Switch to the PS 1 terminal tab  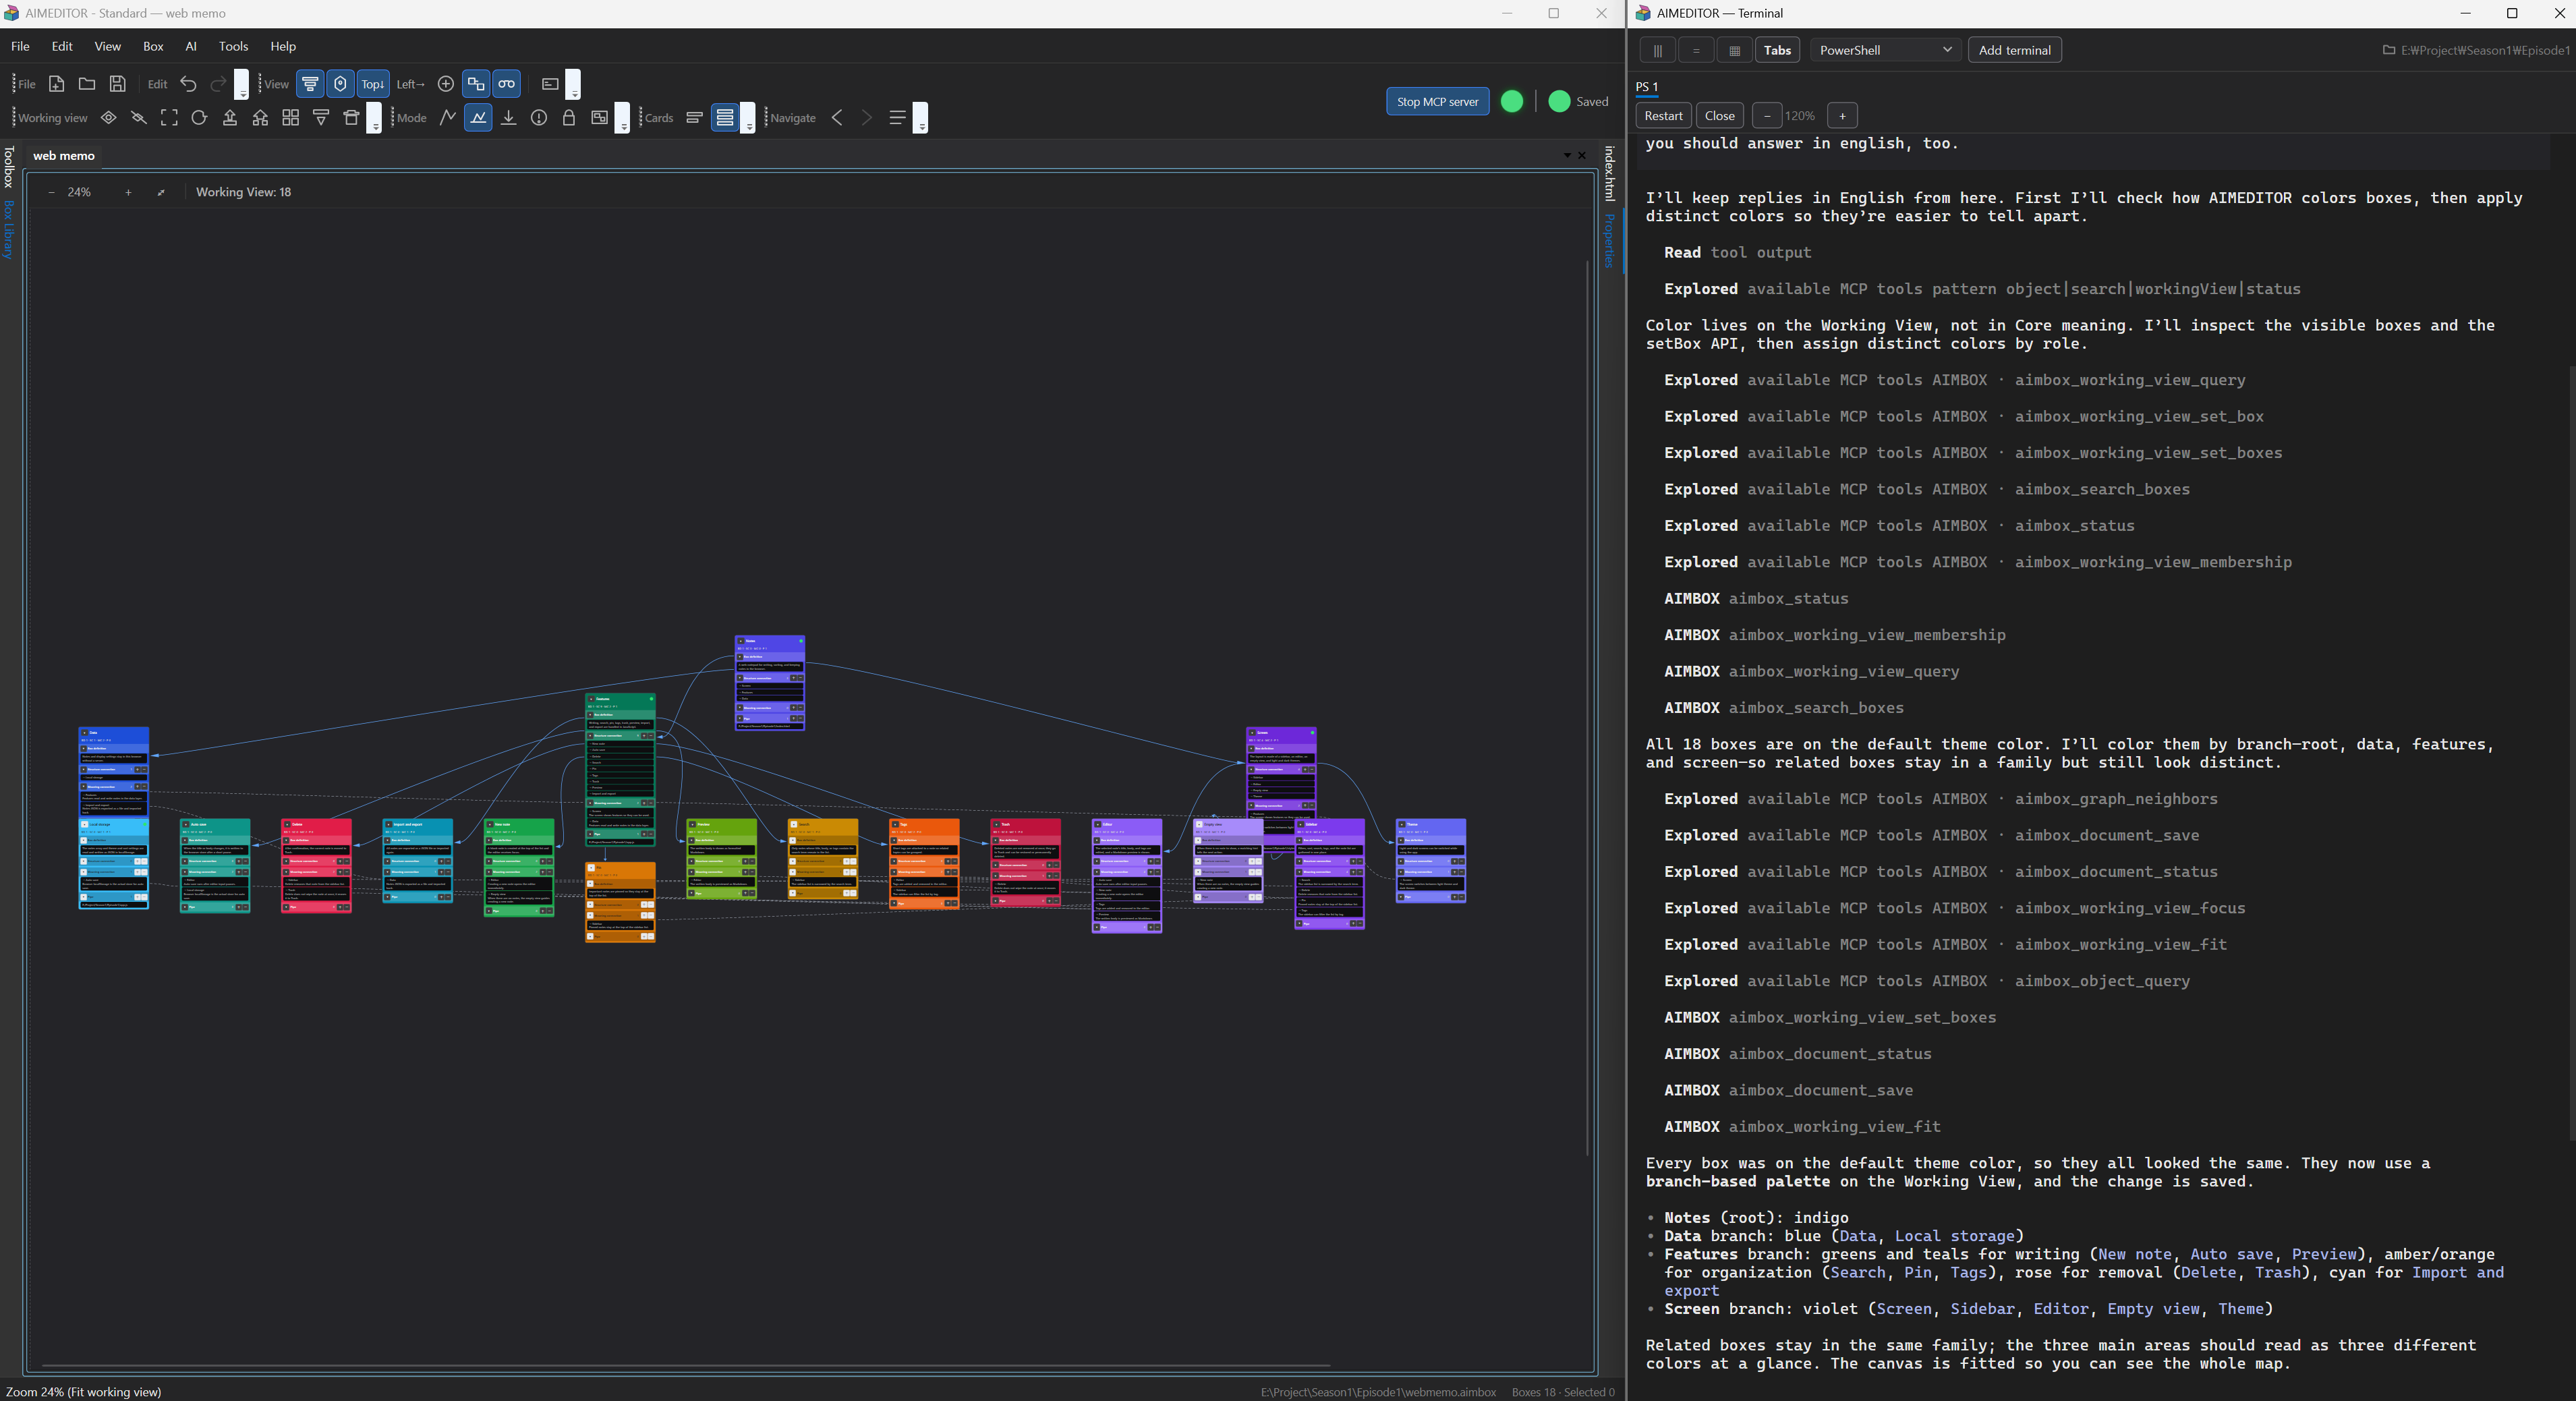[1647, 87]
